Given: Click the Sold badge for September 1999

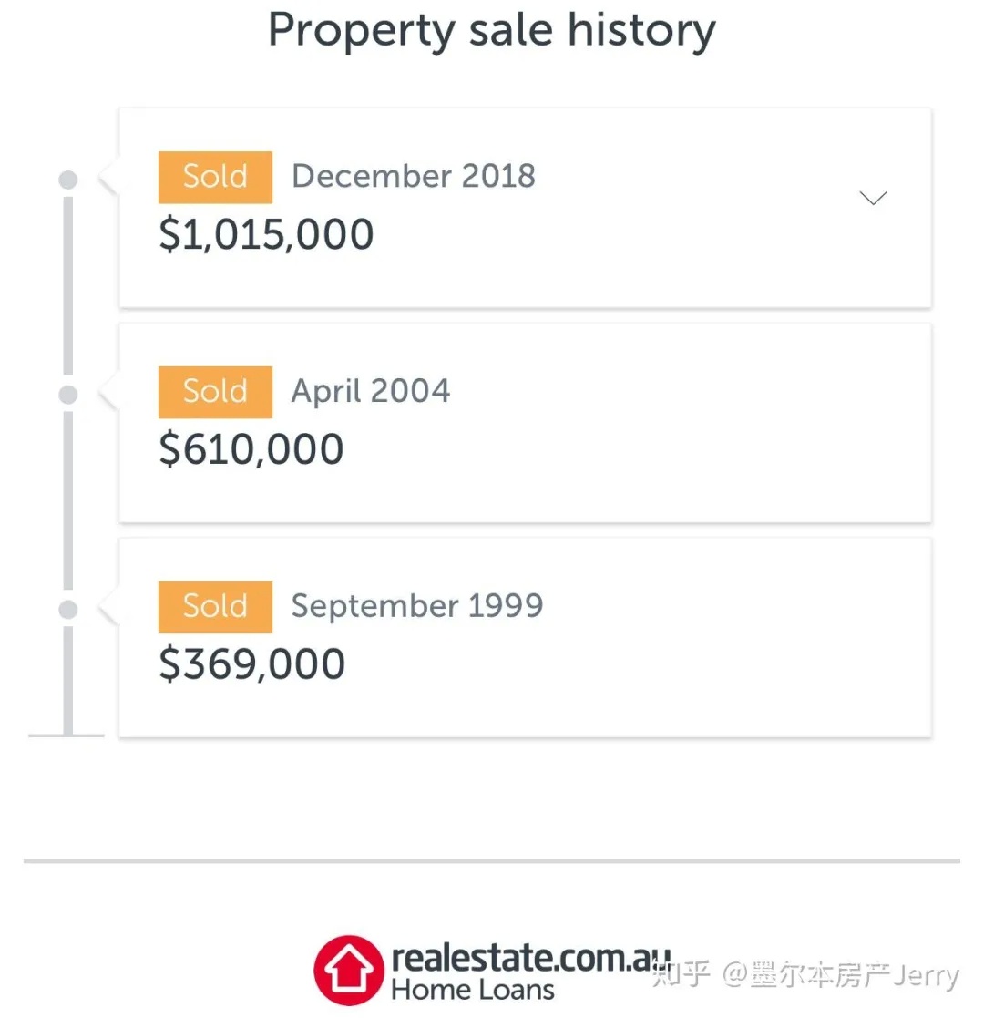Looking at the screenshot, I should pyautogui.click(x=216, y=607).
